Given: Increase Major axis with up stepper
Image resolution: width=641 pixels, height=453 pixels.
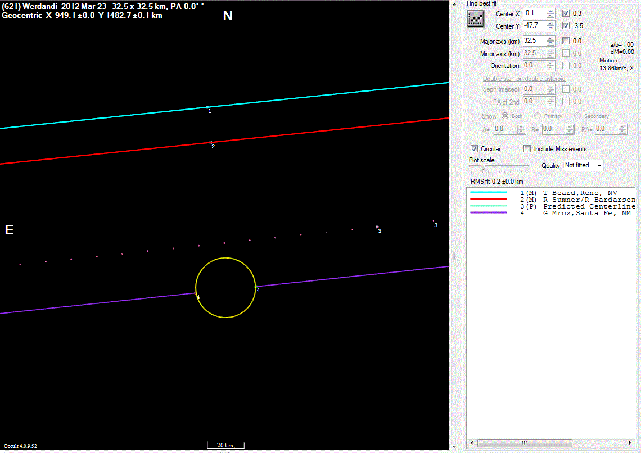Looking at the screenshot, I should [x=550, y=38].
